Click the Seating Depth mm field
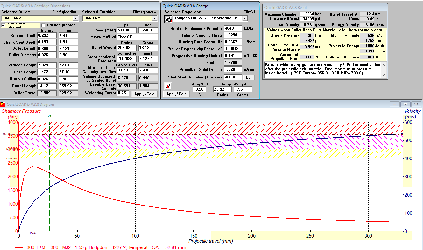This screenshot has width=423, height=250. (x=68, y=36)
